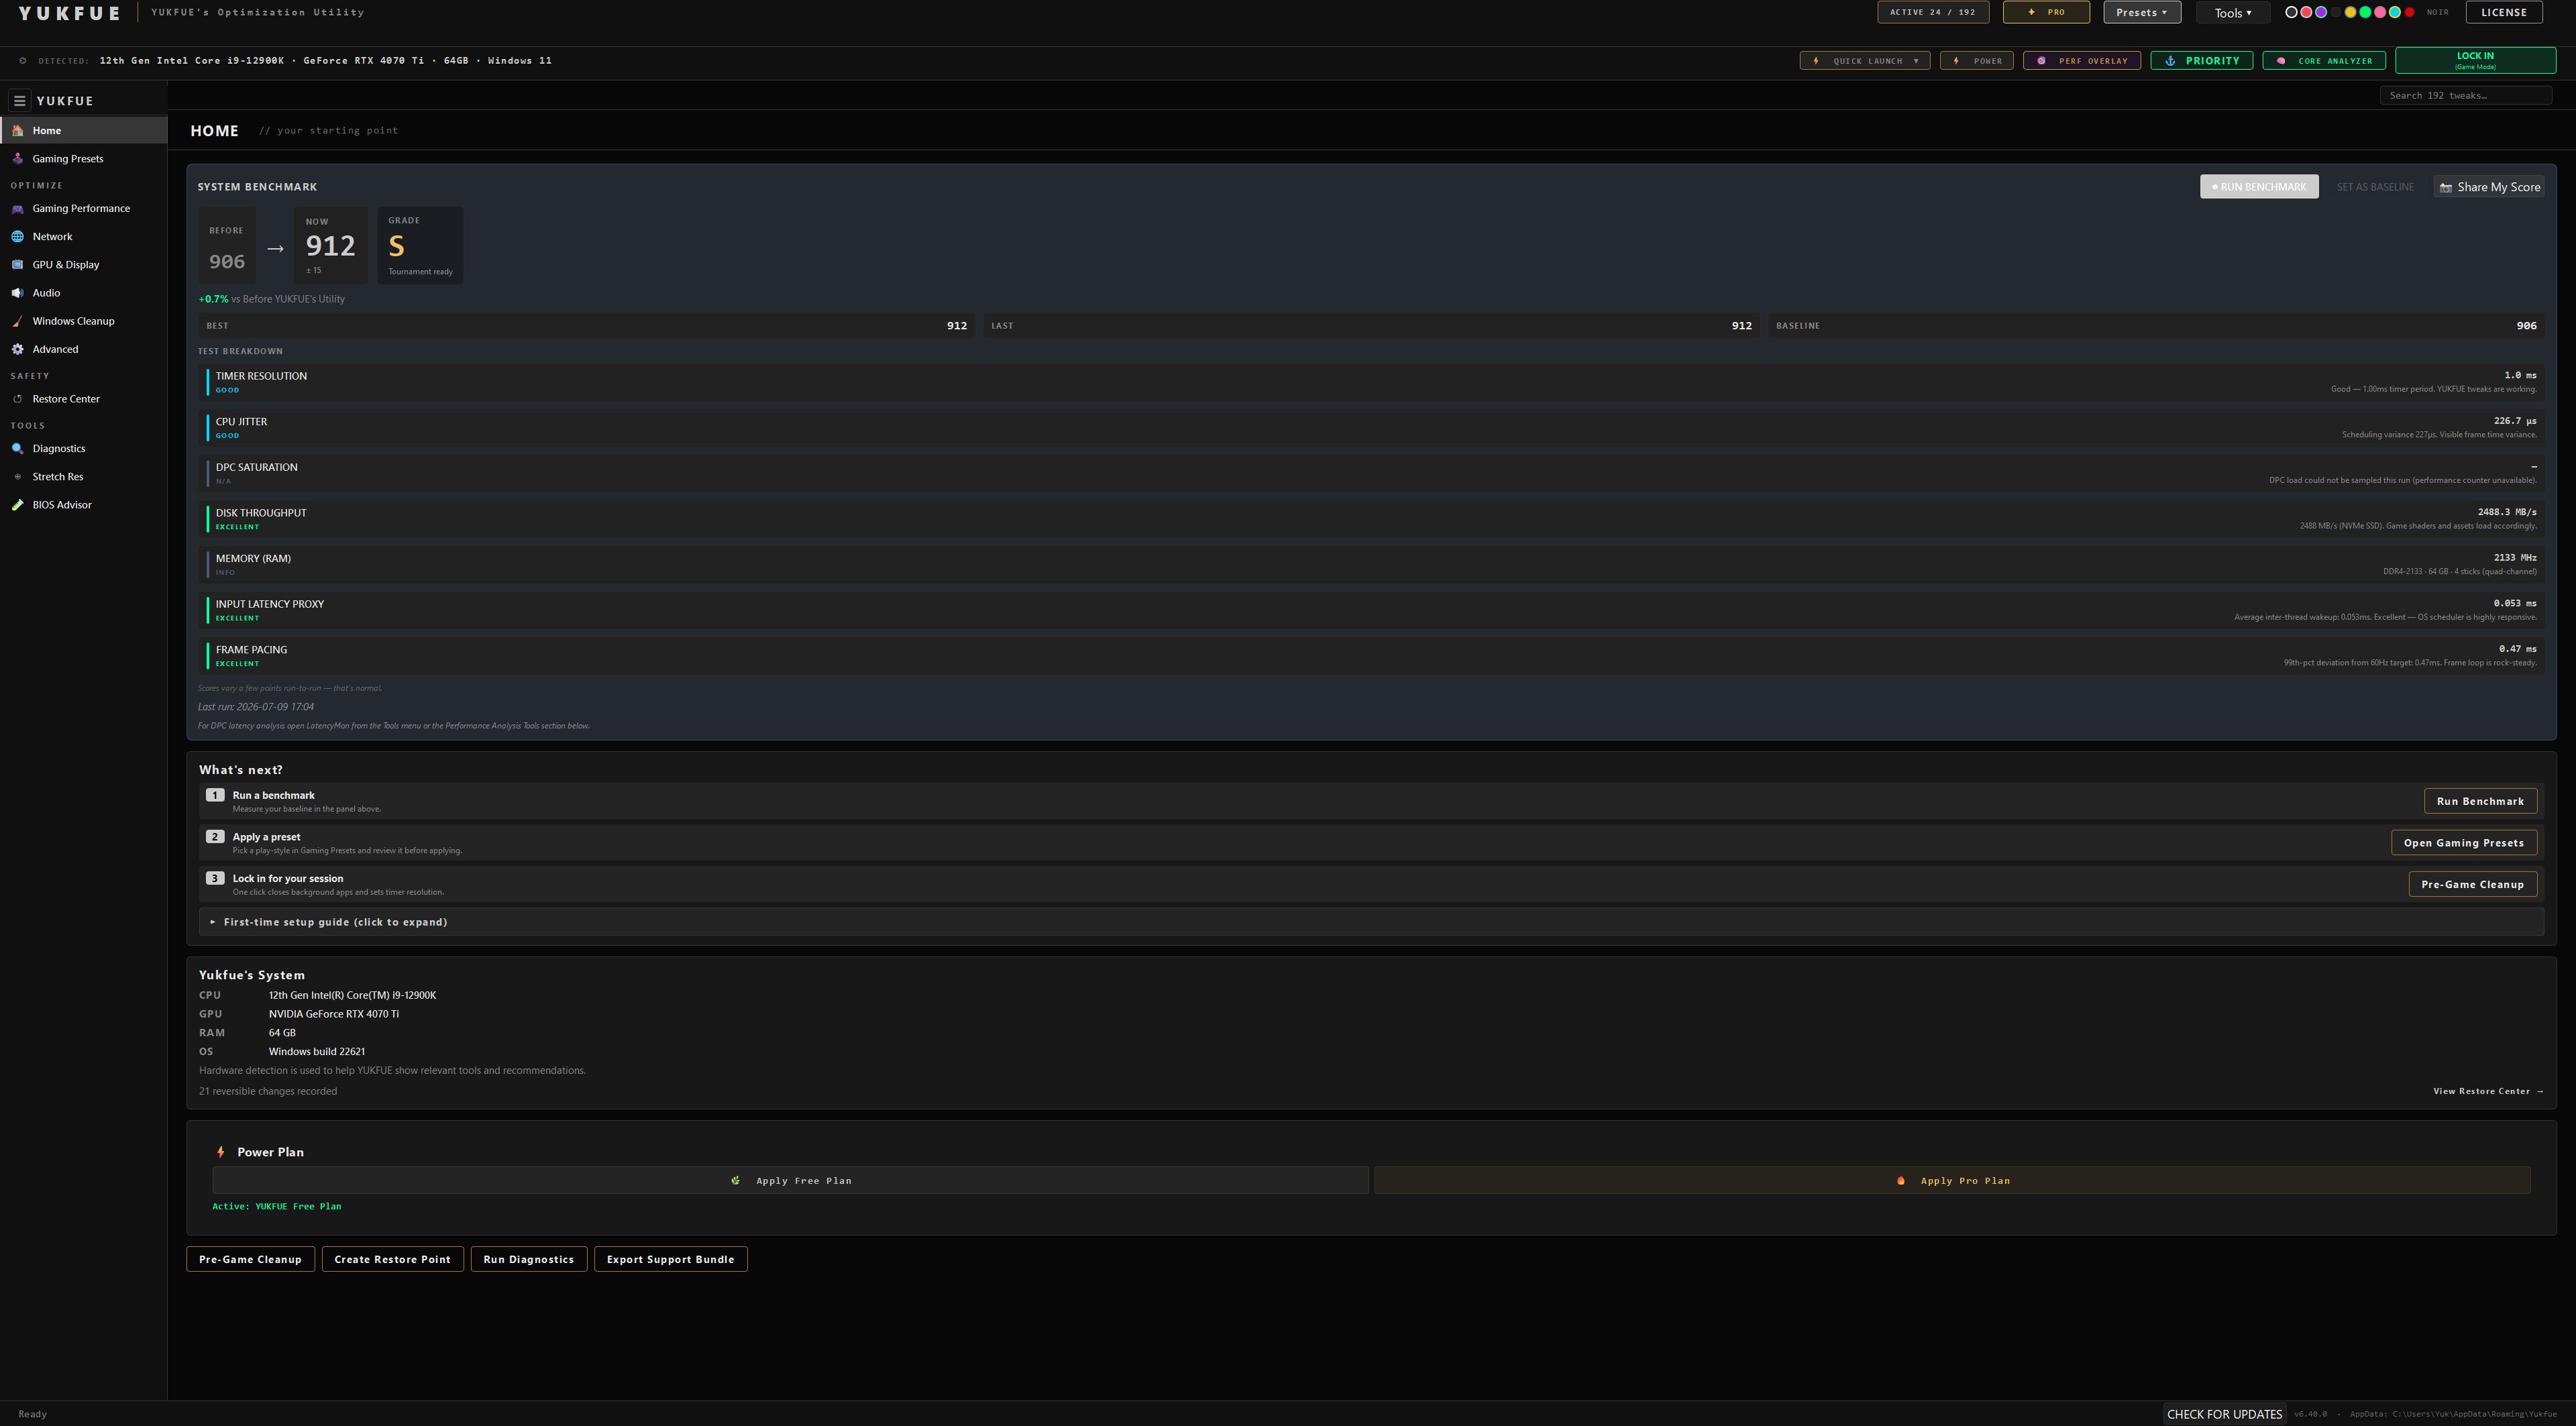The image size is (2576, 1426).
Task: Click the Run Diagnostics button
Action: tap(528, 1259)
